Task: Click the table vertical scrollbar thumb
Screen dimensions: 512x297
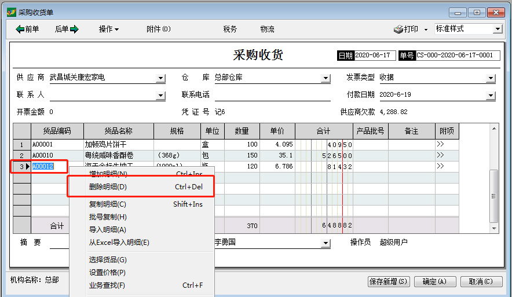Action: pos(494,196)
